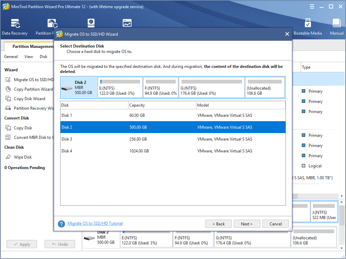Select Disk 1 row in list

[x=173, y=115]
